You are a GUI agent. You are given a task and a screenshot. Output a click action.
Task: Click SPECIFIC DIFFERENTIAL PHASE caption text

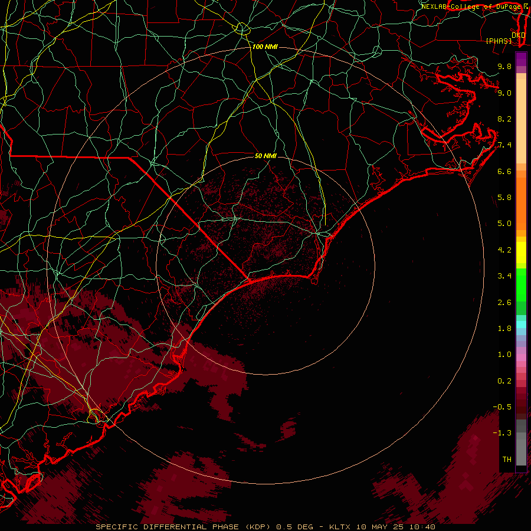pyautogui.click(x=168, y=527)
